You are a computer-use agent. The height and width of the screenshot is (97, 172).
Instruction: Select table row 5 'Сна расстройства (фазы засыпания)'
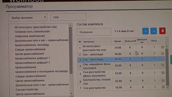click(121, 74)
